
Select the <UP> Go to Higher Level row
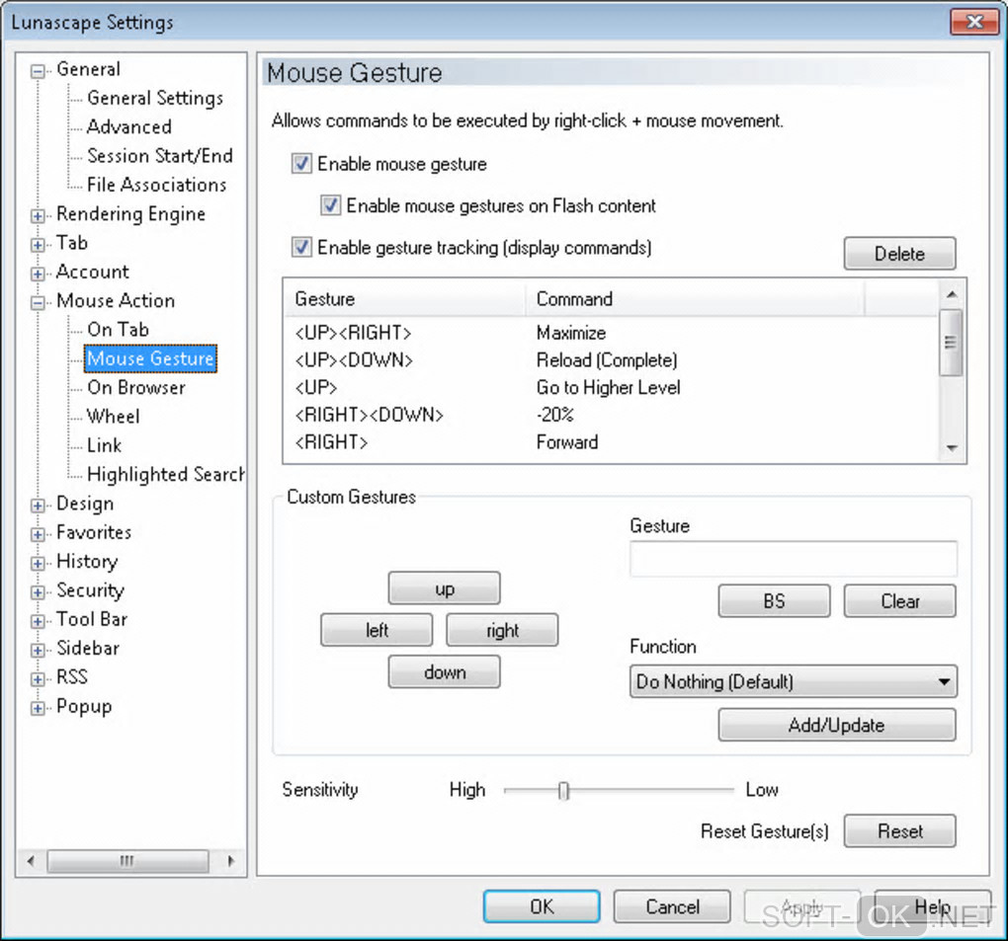611,387
